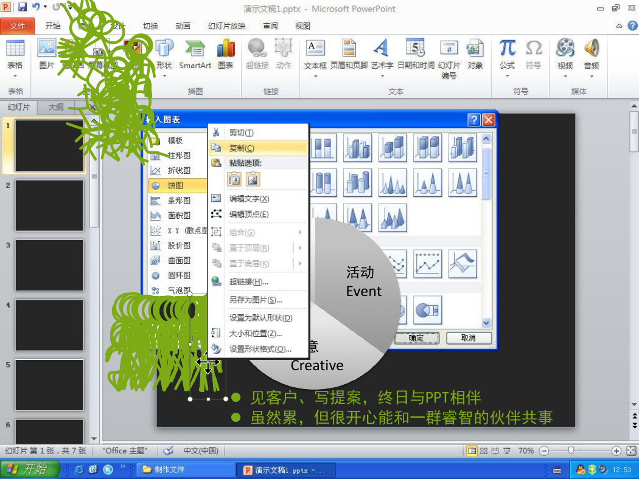Select Set as Default Shape (设置为默认形状)
This screenshot has height=479, width=639.
[x=258, y=318]
